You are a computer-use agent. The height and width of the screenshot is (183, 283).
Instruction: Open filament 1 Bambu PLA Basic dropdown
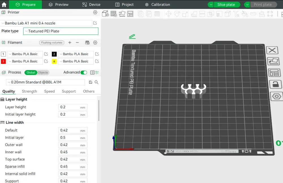coord(25,54)
